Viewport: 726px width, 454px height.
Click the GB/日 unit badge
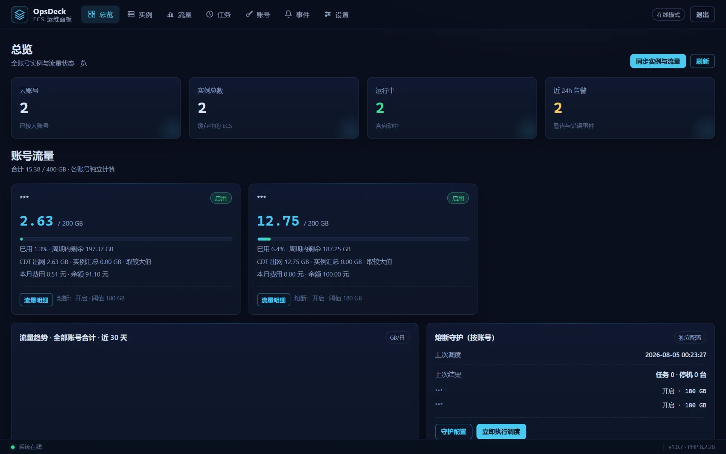point(397,337)
